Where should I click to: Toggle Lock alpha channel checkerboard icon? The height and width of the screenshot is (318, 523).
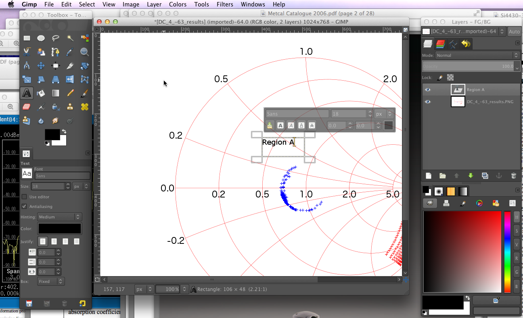pos(450,77)
